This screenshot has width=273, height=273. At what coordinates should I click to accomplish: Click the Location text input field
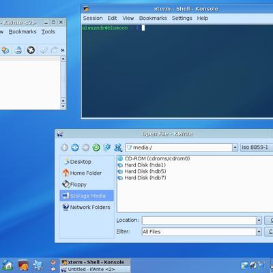pyautogui.click(x=199, y=220)
